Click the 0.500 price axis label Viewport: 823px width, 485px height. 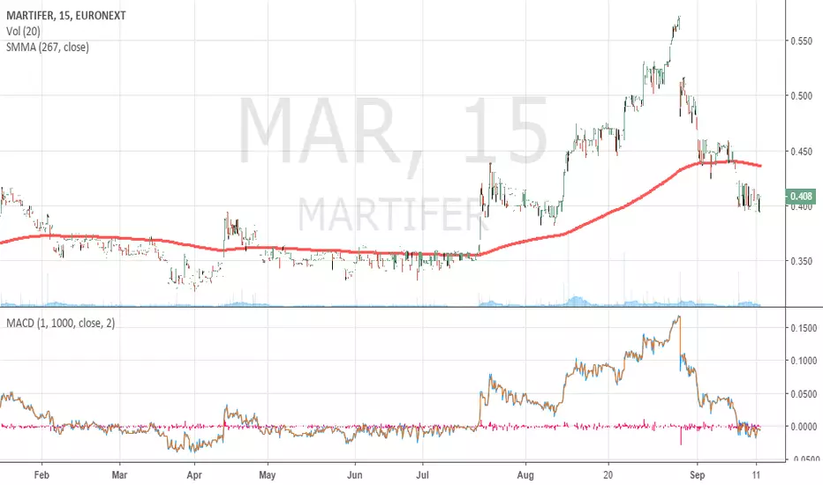click(x=802, y=95)
